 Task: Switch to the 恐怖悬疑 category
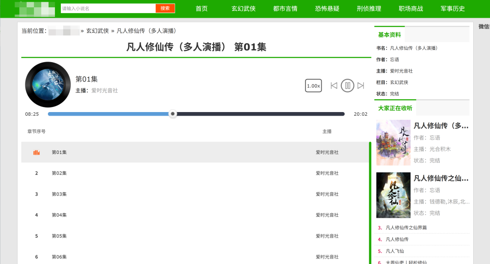[327, 8]
